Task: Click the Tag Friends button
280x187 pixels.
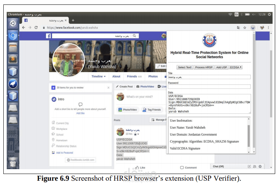Action: point(152,110)
